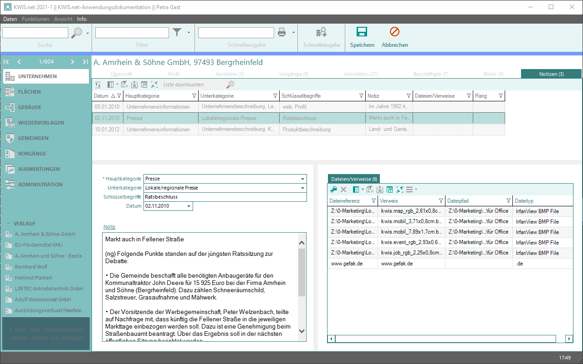Open the Datum date picker dropdown

point(189,206)
